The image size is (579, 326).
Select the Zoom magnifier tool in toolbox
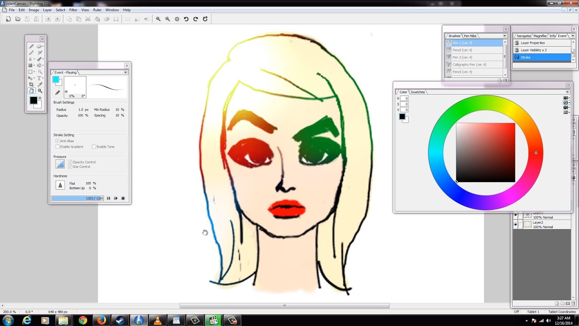tap(40, 91)
